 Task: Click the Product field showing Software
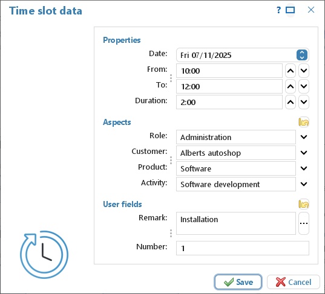pyautogui.click(x=236, y=168)
